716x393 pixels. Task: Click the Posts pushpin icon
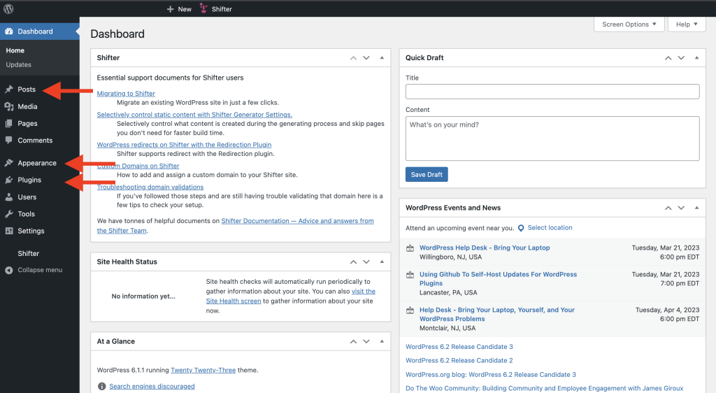8,90
